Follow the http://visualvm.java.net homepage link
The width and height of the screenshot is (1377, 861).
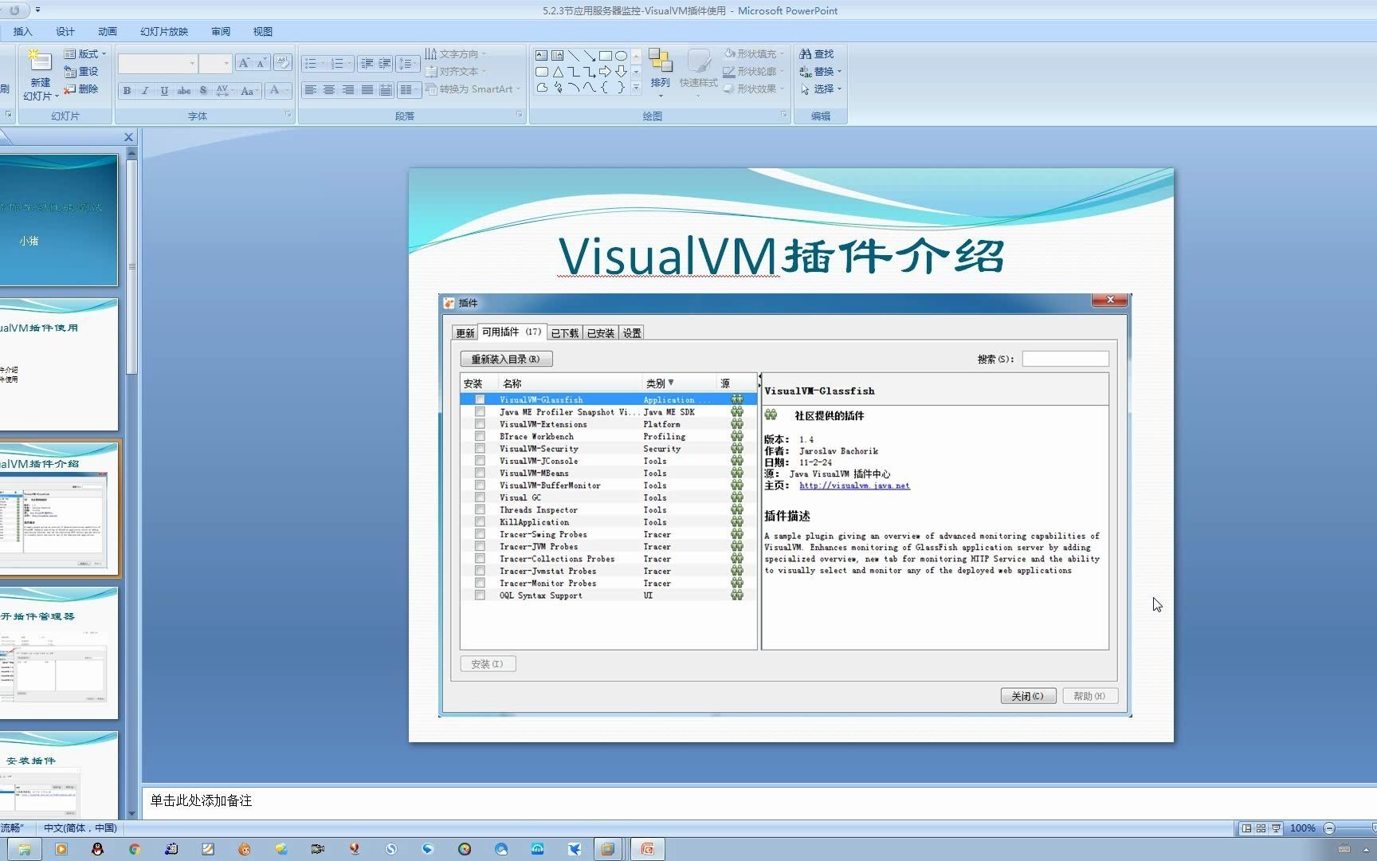click(x=853, y=485)
